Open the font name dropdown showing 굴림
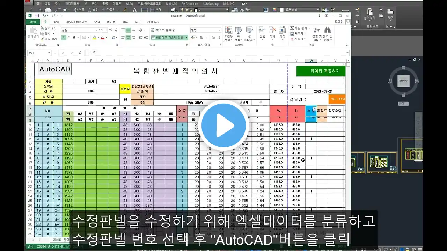This screenshot has width=447, height=251. [x=96, y=30]
